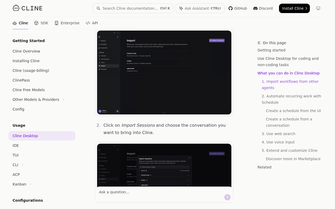Screen dimensions: 335x209
Task: Open the GitHub link
Action: coord(238,8)
